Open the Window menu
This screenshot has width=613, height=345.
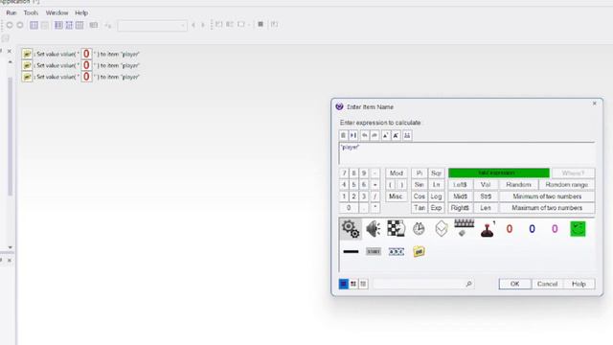pos(57,12)
